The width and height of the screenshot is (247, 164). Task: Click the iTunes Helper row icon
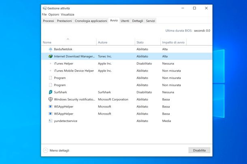point(50,63)
